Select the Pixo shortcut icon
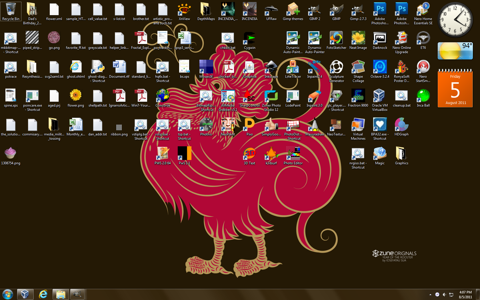The image size is (480, 300). (249, 127)
